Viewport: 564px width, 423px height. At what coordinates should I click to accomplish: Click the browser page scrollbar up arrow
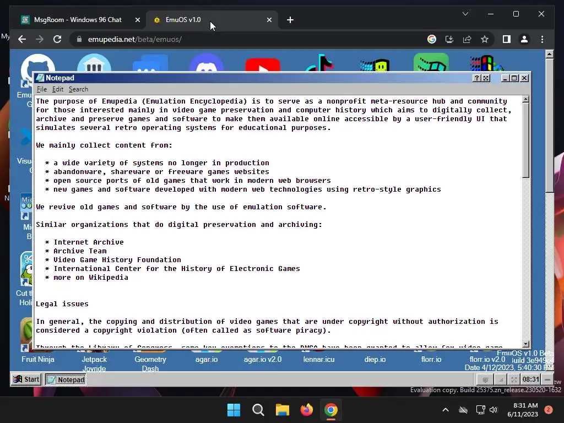click(549, 55)
